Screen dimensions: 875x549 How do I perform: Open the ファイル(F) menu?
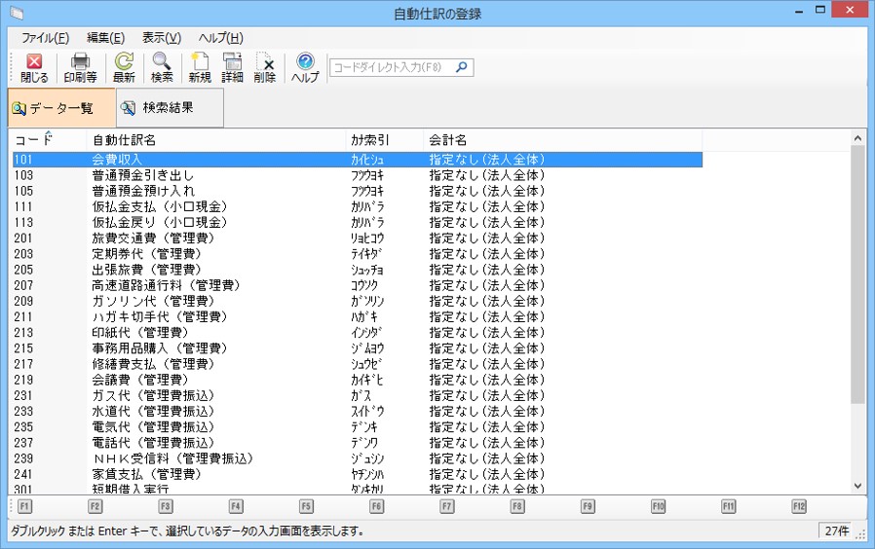[x=45, y=38]
